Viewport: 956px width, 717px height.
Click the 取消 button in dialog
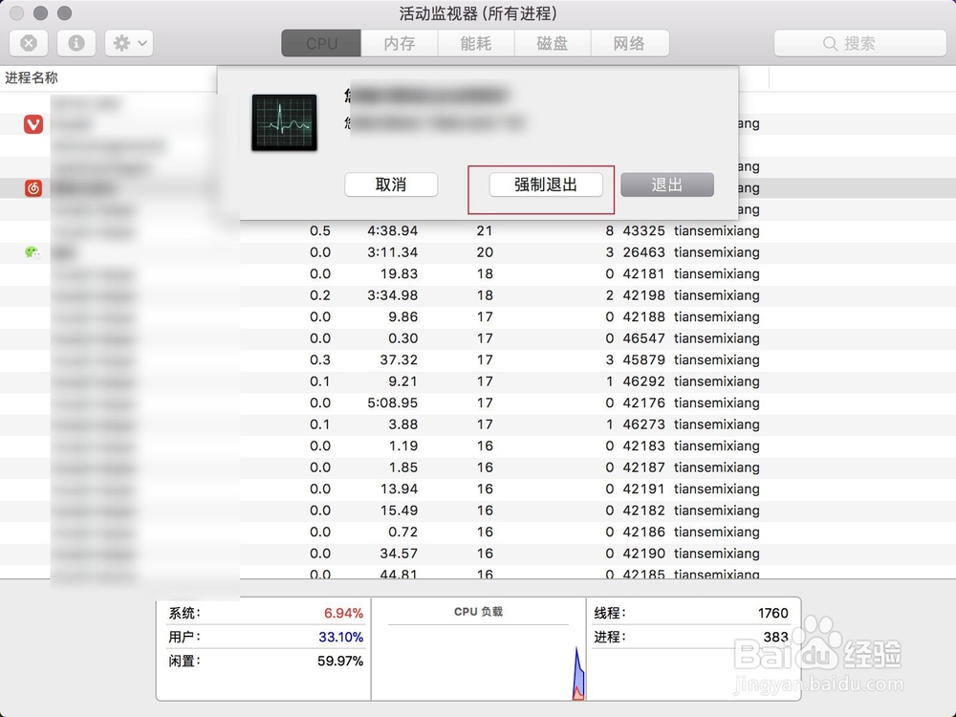(x=391, y=185)
